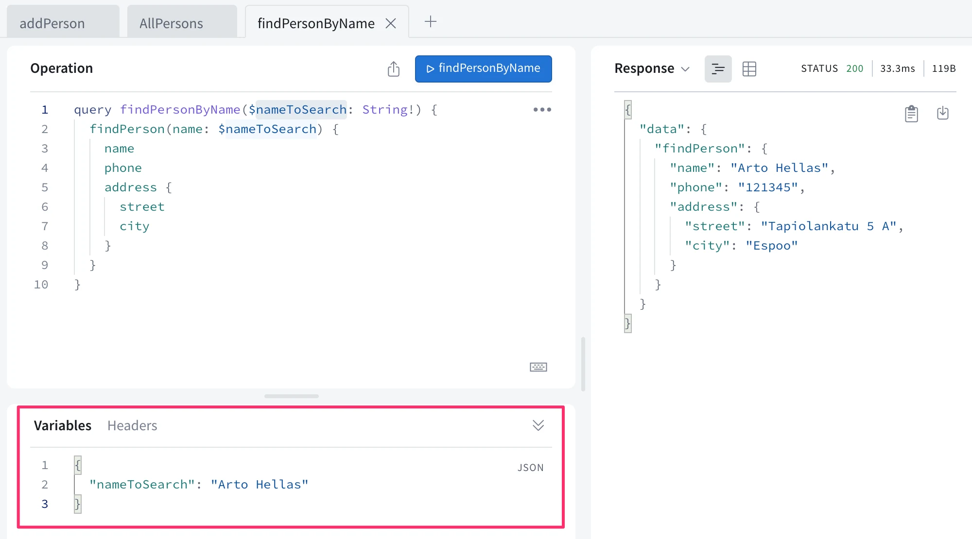Click the "street" field in the query
972x539 pixels.
point(142,207)
